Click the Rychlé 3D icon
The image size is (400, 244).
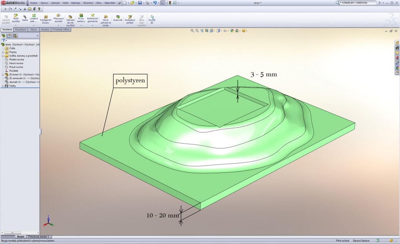pos(152,17)
